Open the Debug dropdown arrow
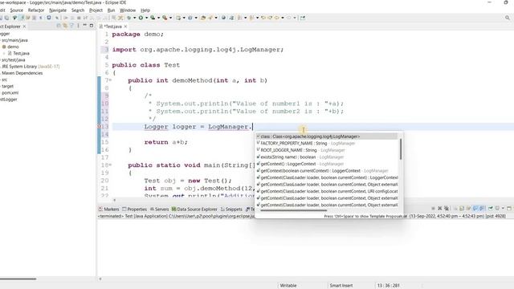514x289 pixels. click(x=134, y=18)
